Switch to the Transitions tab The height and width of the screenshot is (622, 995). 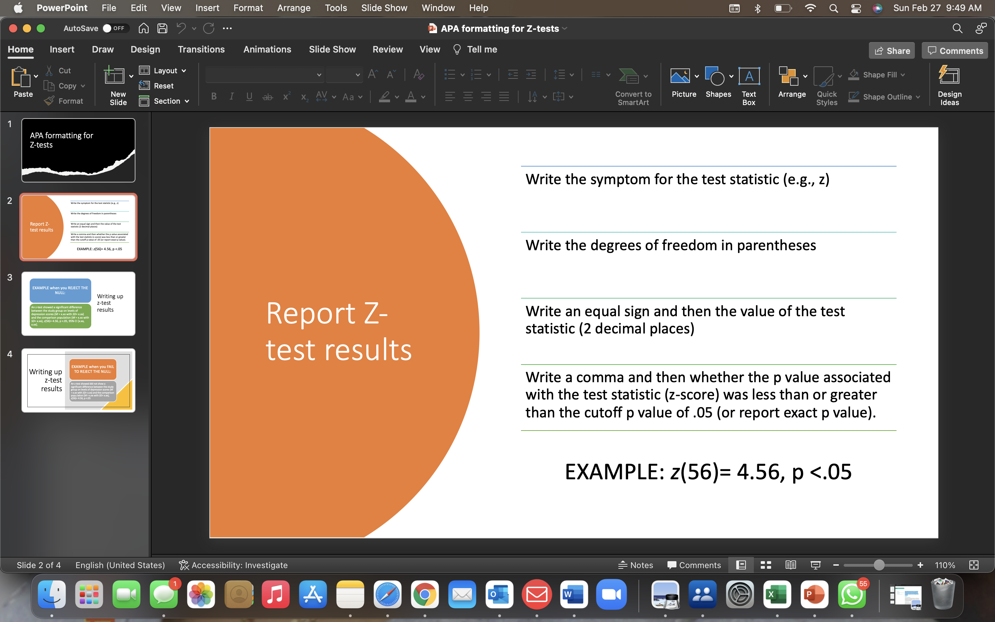[x=201, y=49]
